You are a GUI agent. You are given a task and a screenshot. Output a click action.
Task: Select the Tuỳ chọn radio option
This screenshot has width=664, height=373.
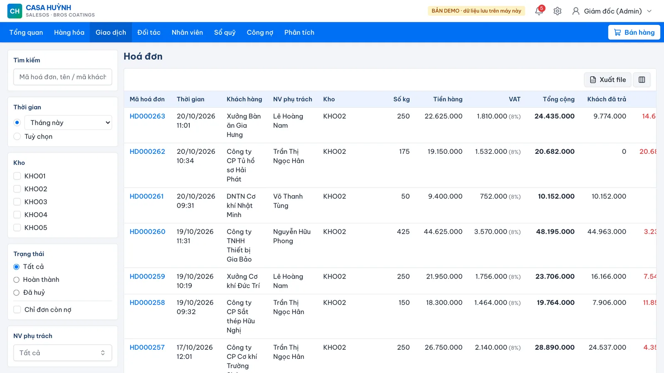pos(17,136)
